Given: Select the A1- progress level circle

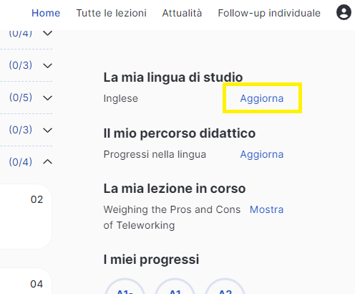Looking at the screenshot, I should tap(125, 286).
